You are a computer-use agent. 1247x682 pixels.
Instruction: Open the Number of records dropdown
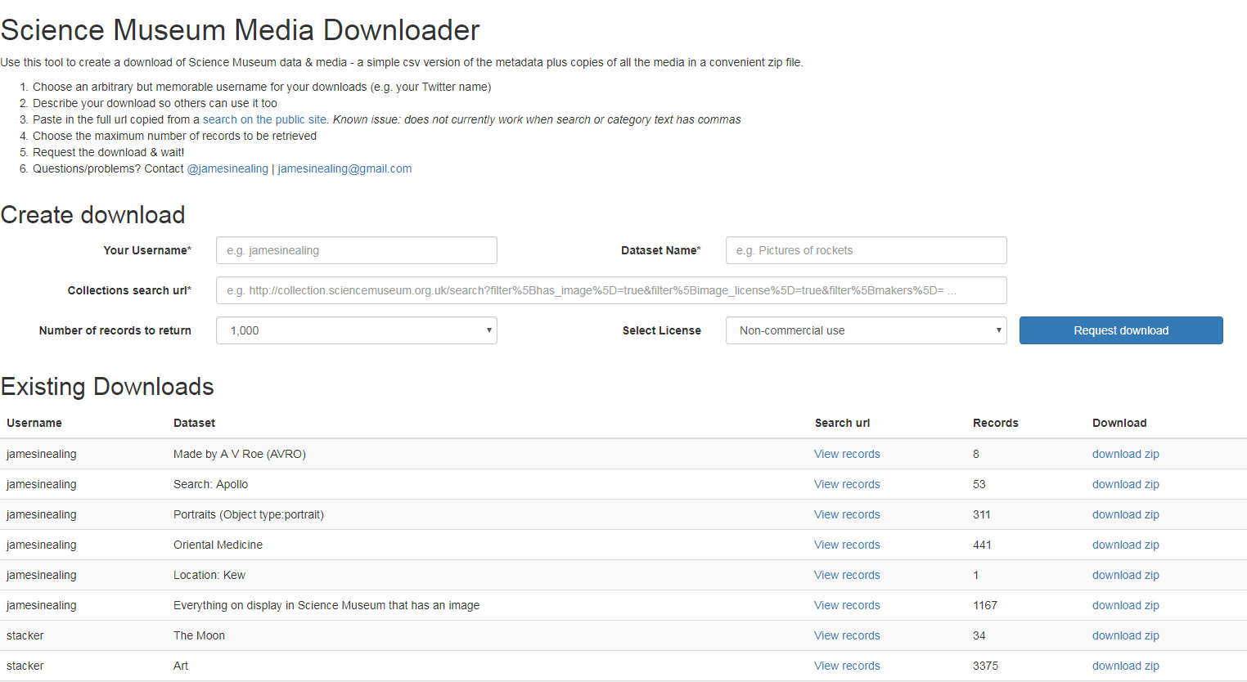[357, 330]
